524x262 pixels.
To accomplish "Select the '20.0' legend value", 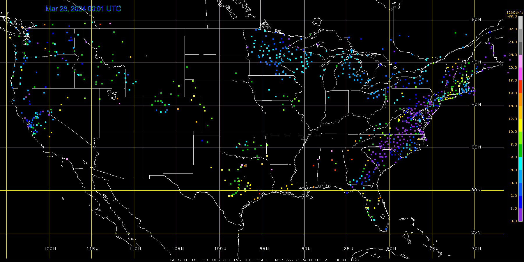I will (x=513, y=68).
